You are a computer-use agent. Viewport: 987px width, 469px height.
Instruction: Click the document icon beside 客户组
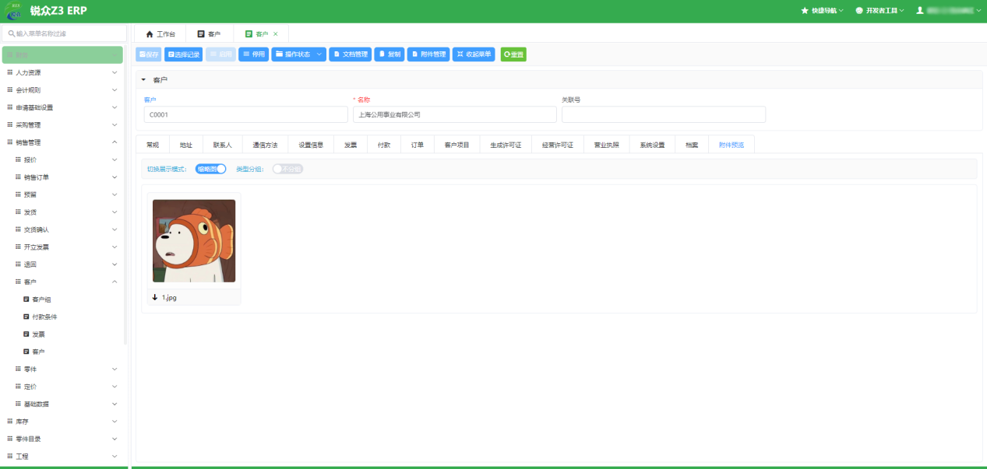click(26, 299)
